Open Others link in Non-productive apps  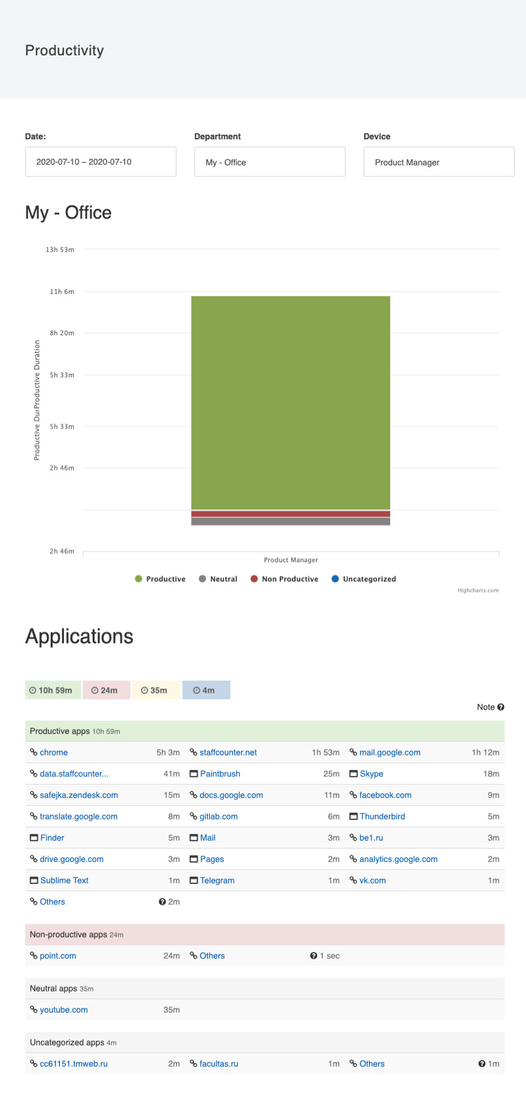212,956
